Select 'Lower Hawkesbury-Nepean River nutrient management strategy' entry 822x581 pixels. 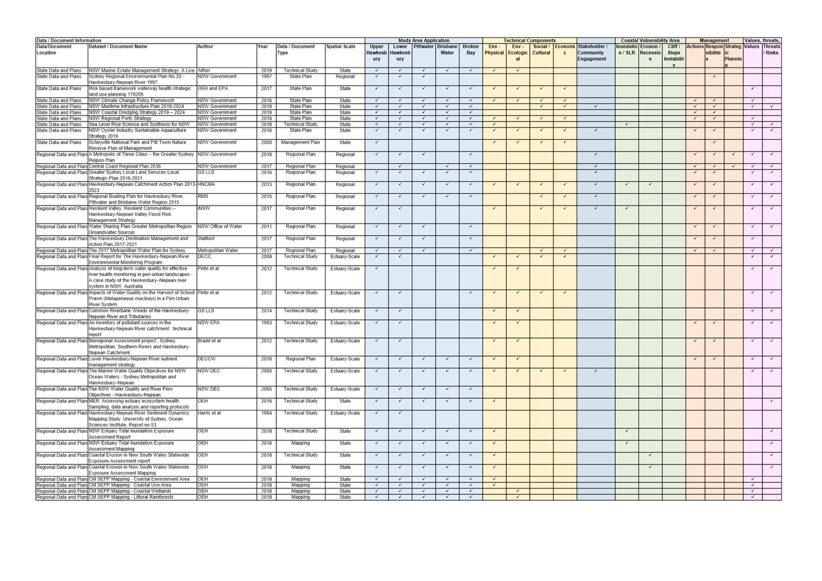pyautogui.click(x=142, y=361)
